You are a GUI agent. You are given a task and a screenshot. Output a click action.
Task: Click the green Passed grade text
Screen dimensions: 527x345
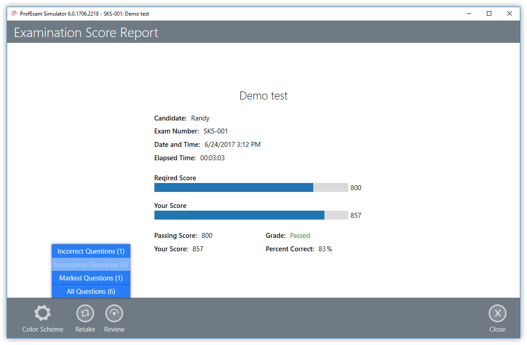coord(300,236)
